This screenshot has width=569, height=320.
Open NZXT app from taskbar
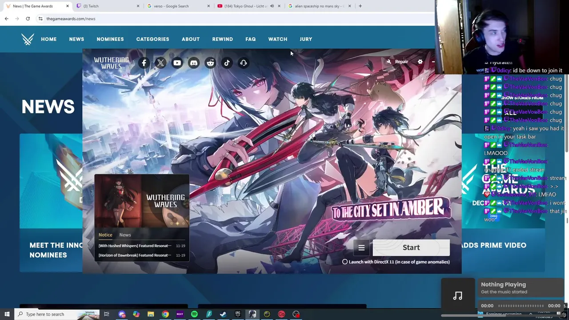180,314
